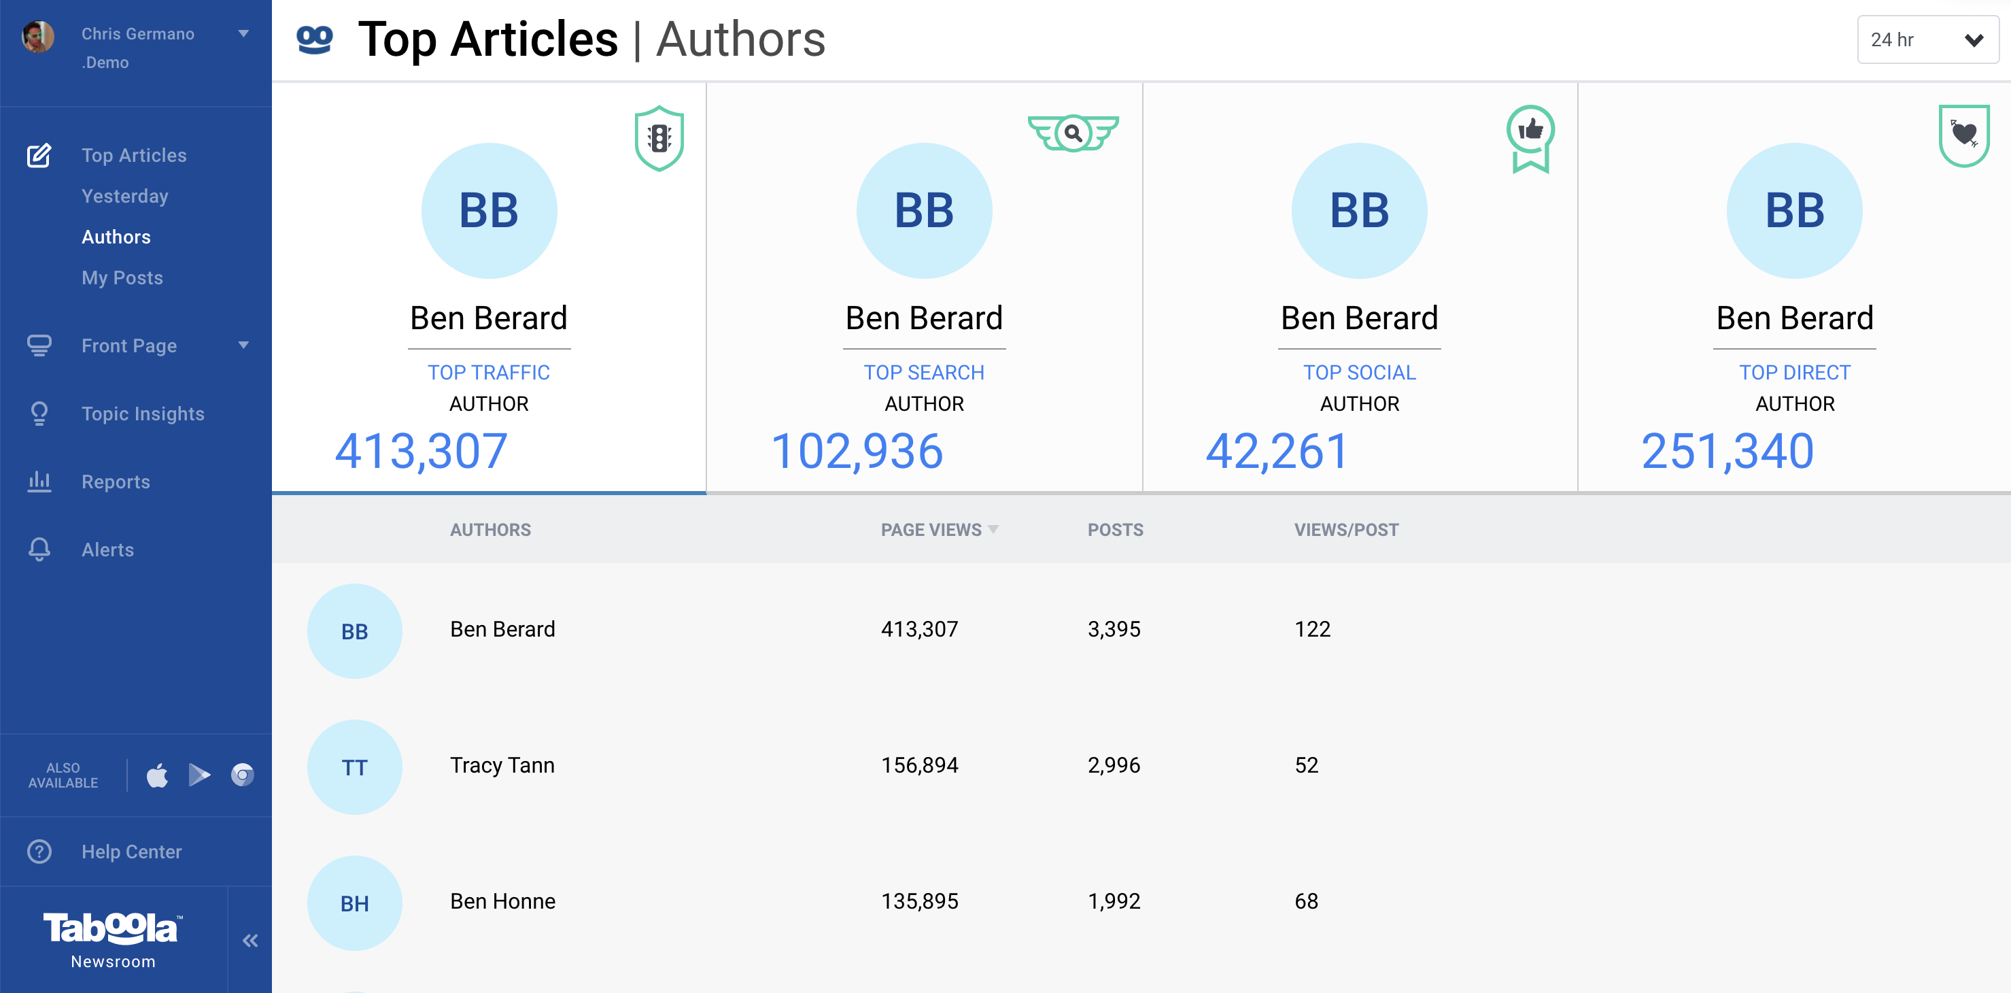This screenshot has height=993, width=2011.
Task: Open Help Center via the question mark icon
Action: click(39, 852)
